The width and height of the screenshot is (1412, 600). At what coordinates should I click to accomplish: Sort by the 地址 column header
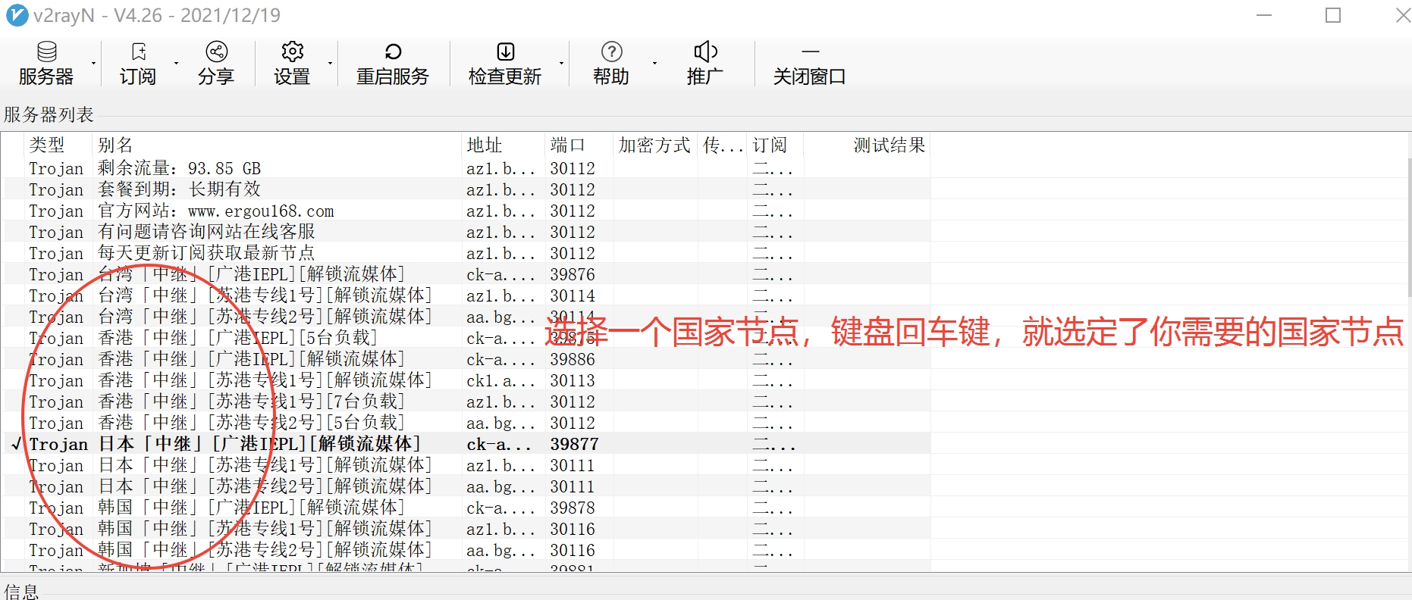tap(502, 145)
